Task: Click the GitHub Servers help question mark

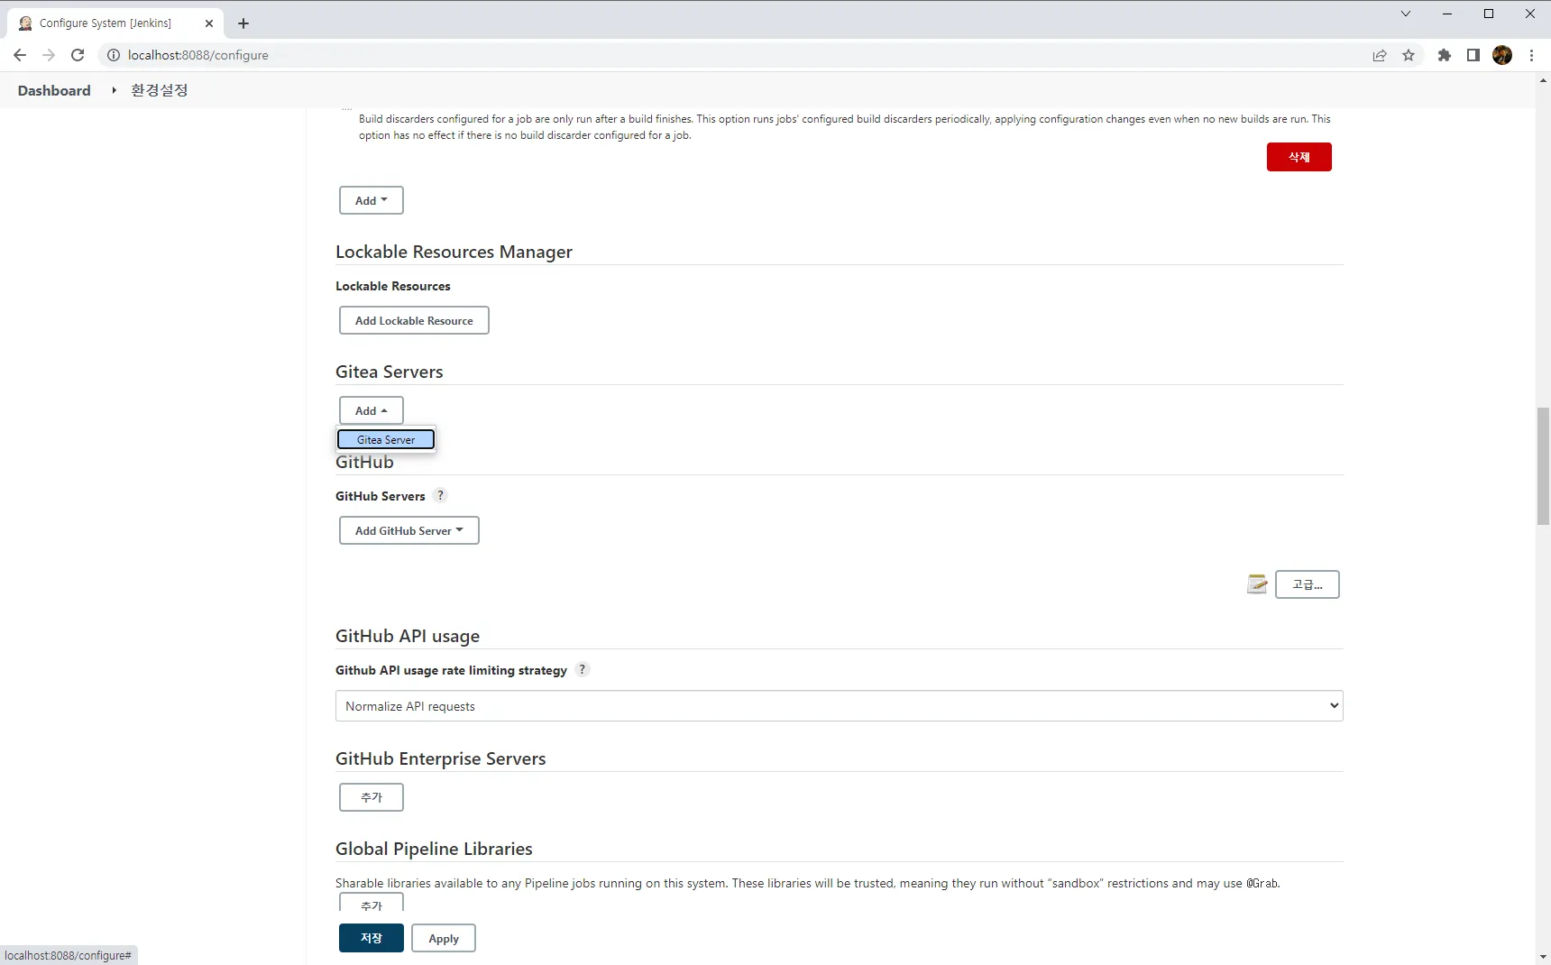Action: pyautogui.click(x=440, y=495)
